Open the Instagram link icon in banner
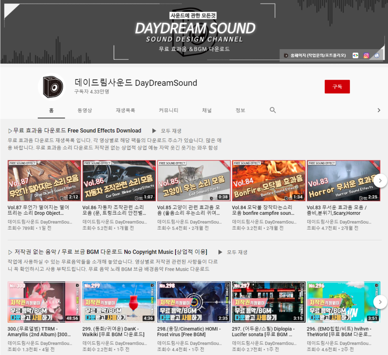This screenshot has height=355, width=388. tap(366, 56)
